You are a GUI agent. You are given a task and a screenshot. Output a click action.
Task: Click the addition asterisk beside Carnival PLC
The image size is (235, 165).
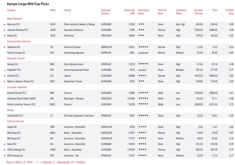pyautogui.click(x=4, y=76)
